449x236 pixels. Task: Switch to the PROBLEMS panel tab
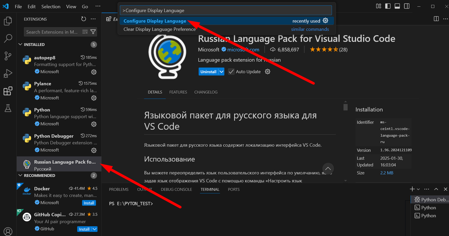coord(119,189)
